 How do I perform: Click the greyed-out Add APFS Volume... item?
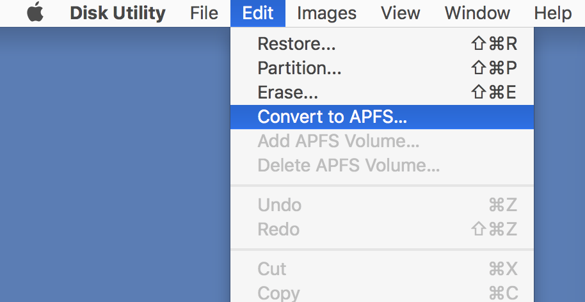click(382, 141)
